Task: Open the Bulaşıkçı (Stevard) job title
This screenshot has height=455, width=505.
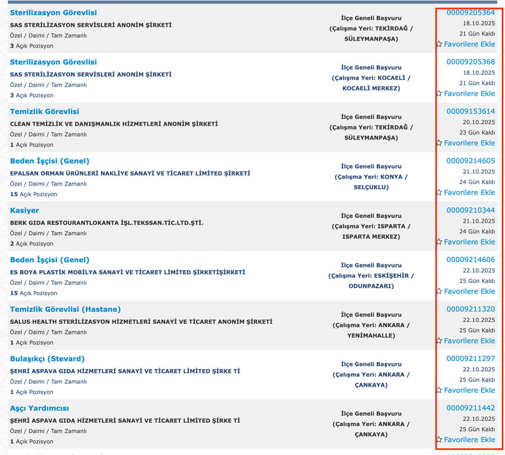Action: [47, 359]
